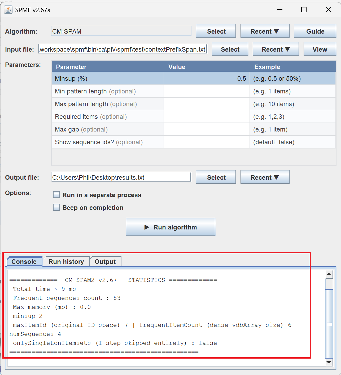Edit the Minsup value cell
Image resolution: width=341 pixels, height=375 pixels.
[207, 79]
